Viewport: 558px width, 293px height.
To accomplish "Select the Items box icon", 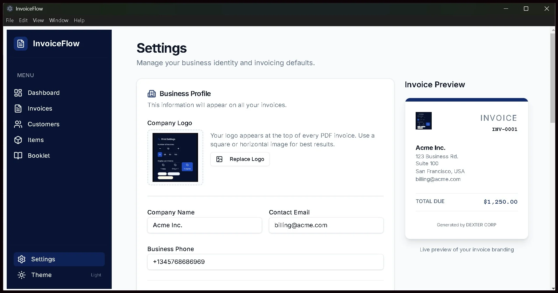I will click(x=18, y=140).
